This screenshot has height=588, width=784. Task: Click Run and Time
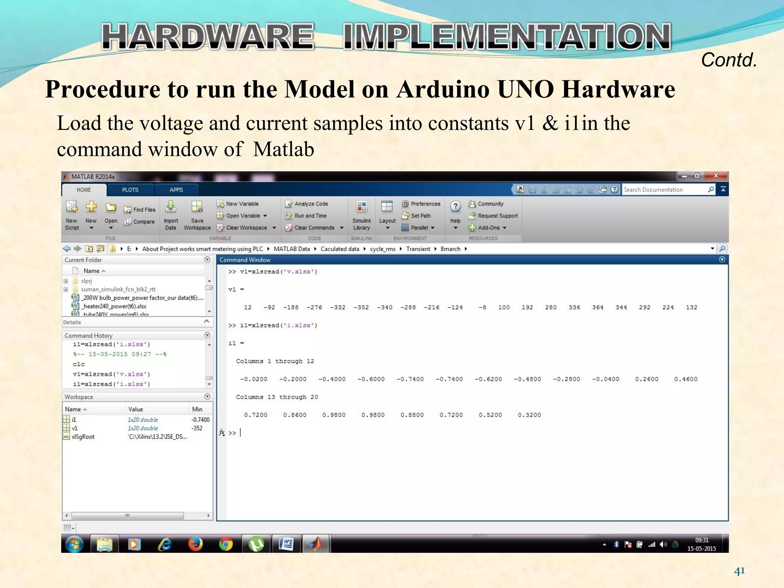(x=306, y=216)
